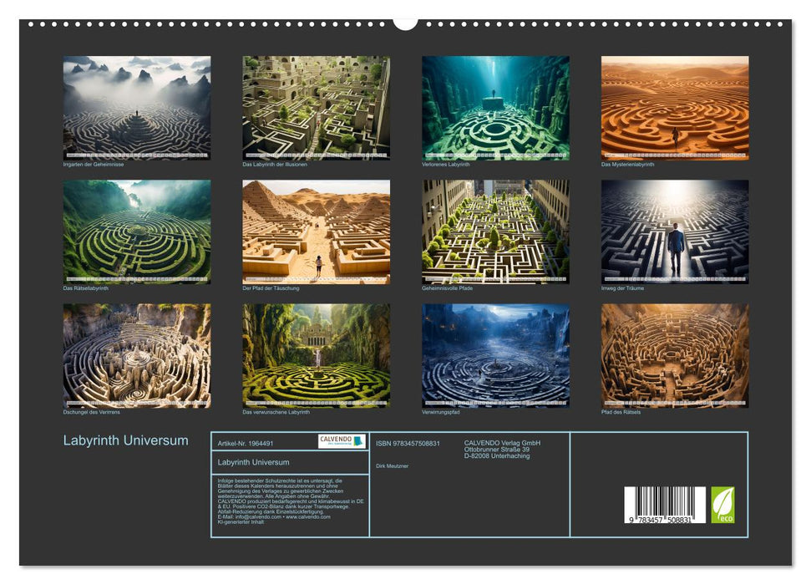Click the Irrweg der Träume maze image
This screenshot has width=811, height=585.
click(675, 230)
